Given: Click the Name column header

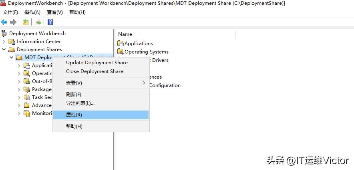Looking at the screenshot, I should tap(125, 34).
